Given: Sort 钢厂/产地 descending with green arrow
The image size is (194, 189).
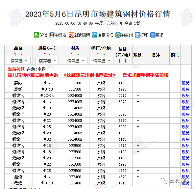Looking at the screenshot, I should (x=104, y=54).
